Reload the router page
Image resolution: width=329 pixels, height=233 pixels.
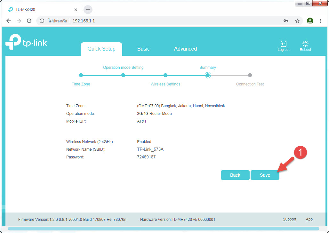[x=29, y=21]
